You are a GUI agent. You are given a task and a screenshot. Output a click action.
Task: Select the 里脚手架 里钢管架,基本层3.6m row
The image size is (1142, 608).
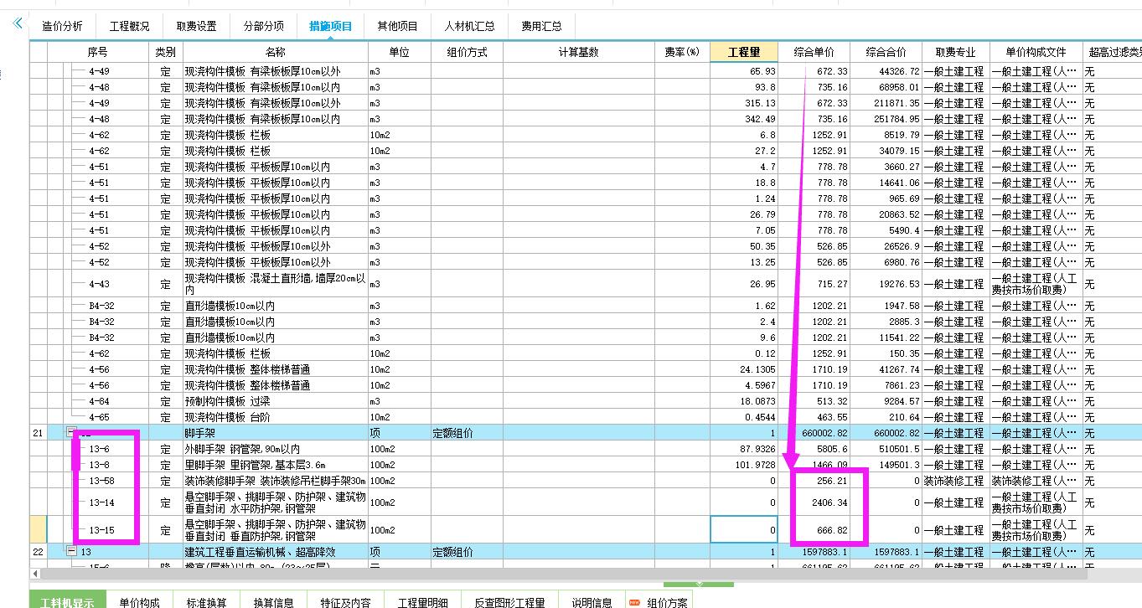tap(275, 465)
